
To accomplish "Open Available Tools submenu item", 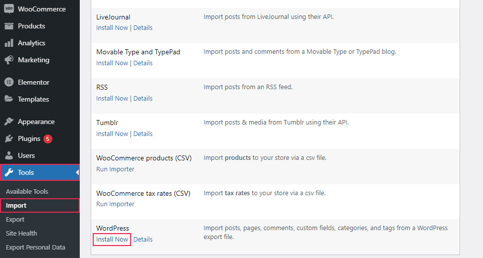I will point(27,191).
